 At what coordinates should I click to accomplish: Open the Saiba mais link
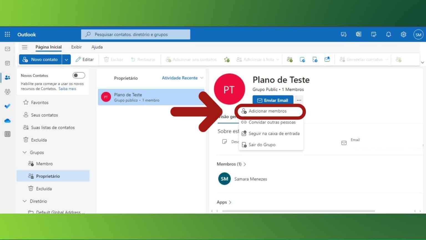pyautogui.click(x=67, y=89)
